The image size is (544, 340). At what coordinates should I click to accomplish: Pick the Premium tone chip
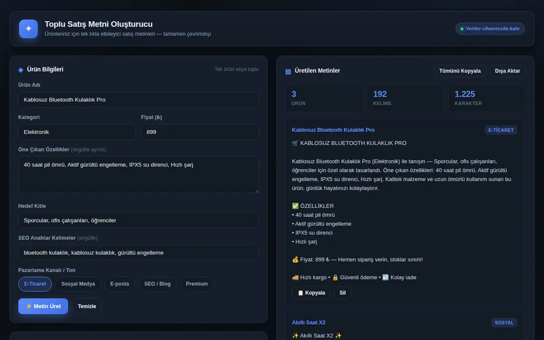point(197,284)
